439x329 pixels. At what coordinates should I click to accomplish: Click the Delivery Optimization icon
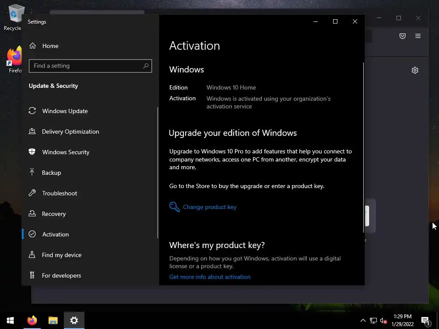(32, 131)
